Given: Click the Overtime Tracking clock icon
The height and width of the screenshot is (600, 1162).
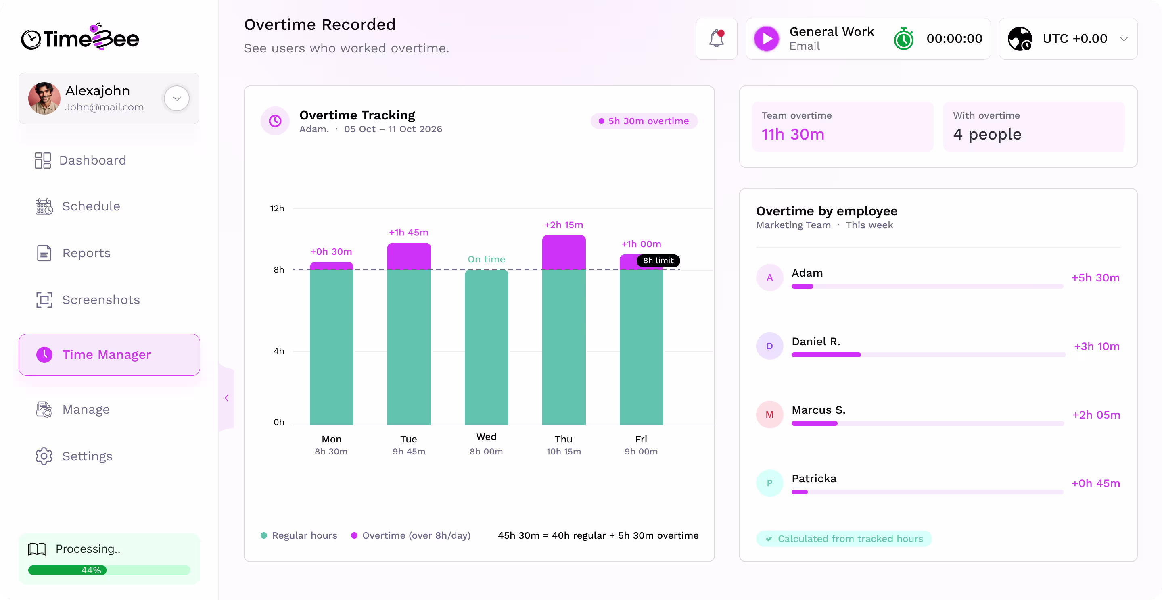Looking at the screenshot, I should pos(275,121).
